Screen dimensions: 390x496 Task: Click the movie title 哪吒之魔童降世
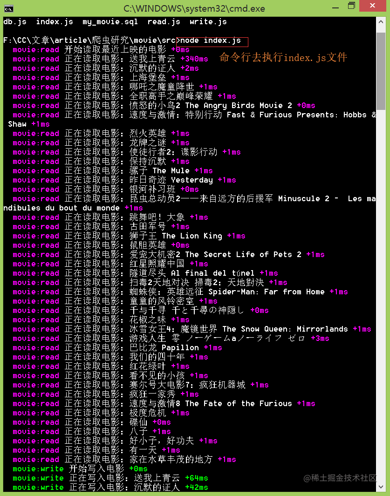[x=162, y=87]
